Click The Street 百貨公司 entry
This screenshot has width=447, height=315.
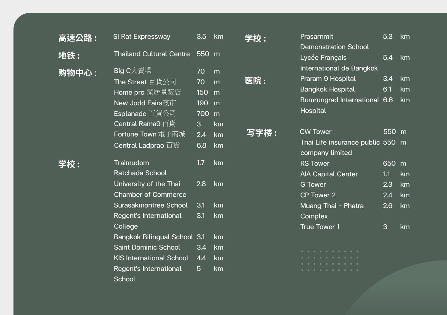pos(145,82)
